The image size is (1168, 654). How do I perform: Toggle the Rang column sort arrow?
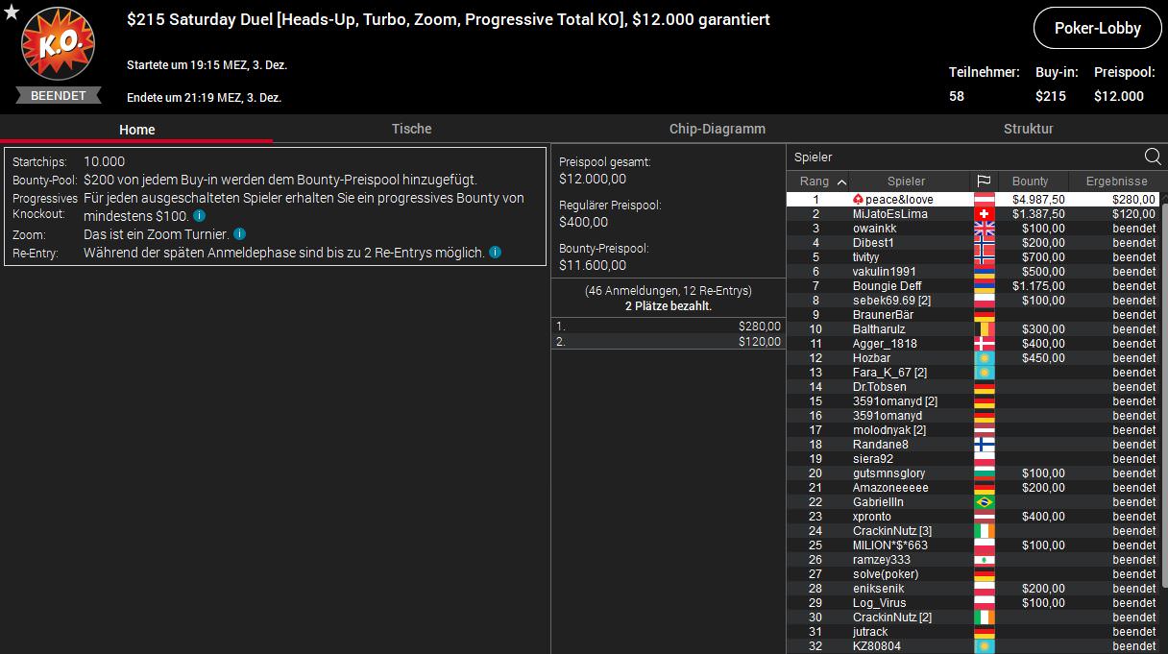tap(841, 182)
